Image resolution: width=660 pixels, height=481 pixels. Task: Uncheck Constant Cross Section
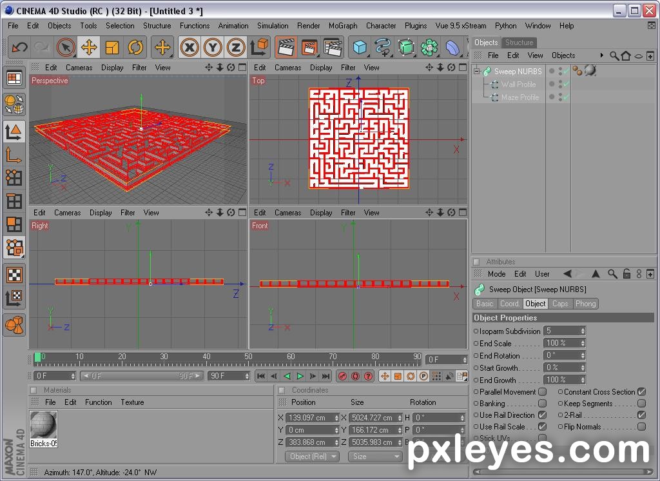click(x=641, y=392)
